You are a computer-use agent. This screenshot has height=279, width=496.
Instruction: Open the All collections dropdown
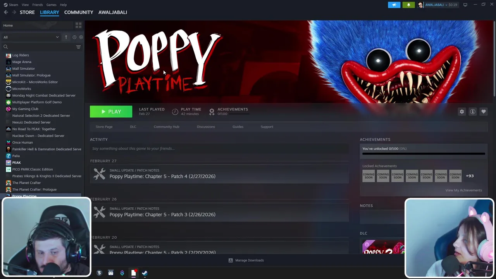click(x=31, y=37)
